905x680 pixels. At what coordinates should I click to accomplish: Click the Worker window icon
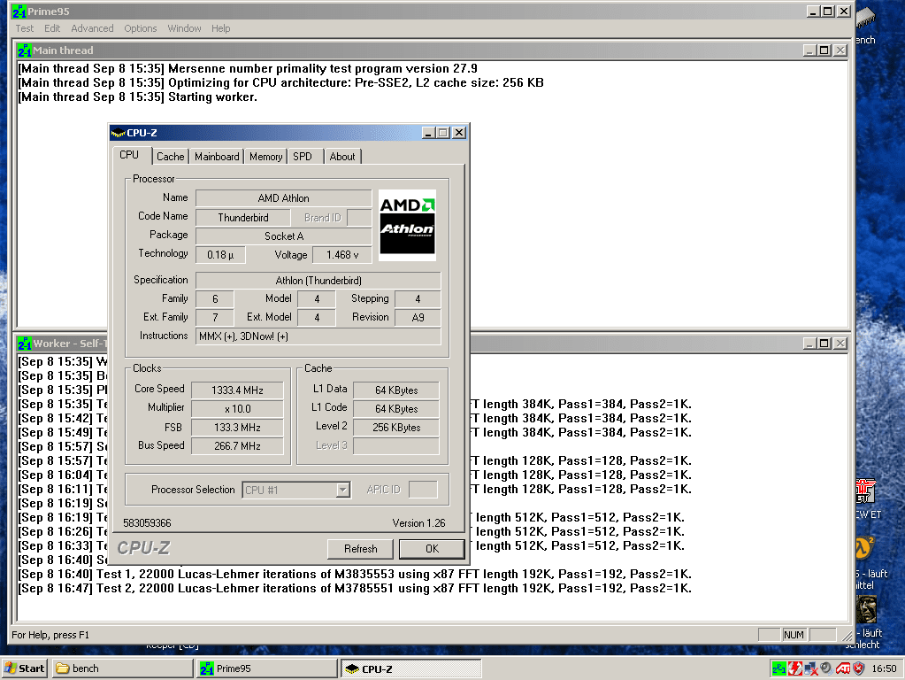24,344
